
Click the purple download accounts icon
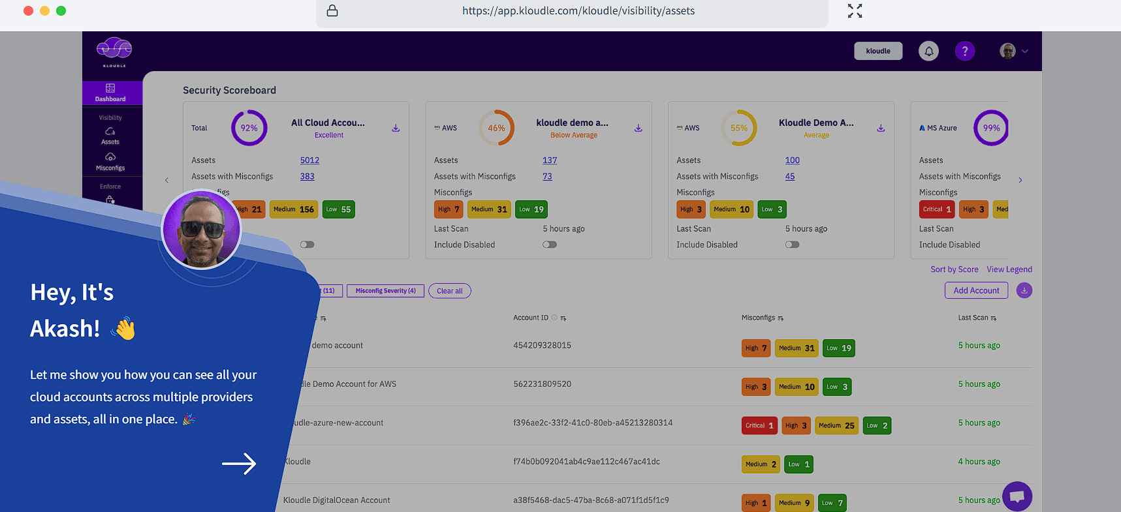1024,290
